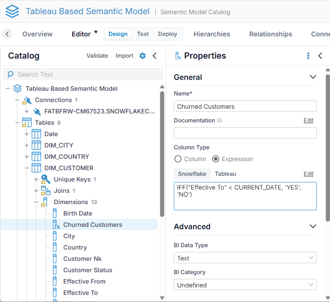Screen dimensions: 330x302
Task: Expand the Joins tree node
Action: pos(36,190)
